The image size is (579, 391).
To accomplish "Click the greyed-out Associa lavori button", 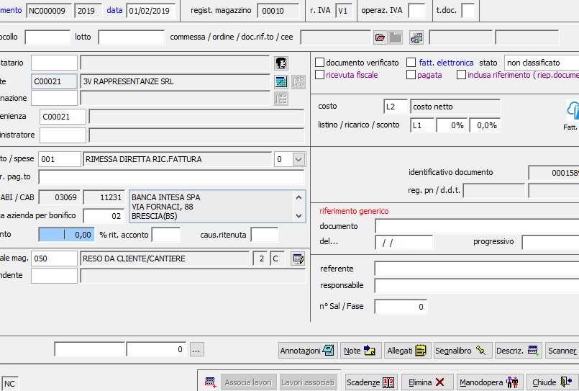I will [x=248, y=382].
